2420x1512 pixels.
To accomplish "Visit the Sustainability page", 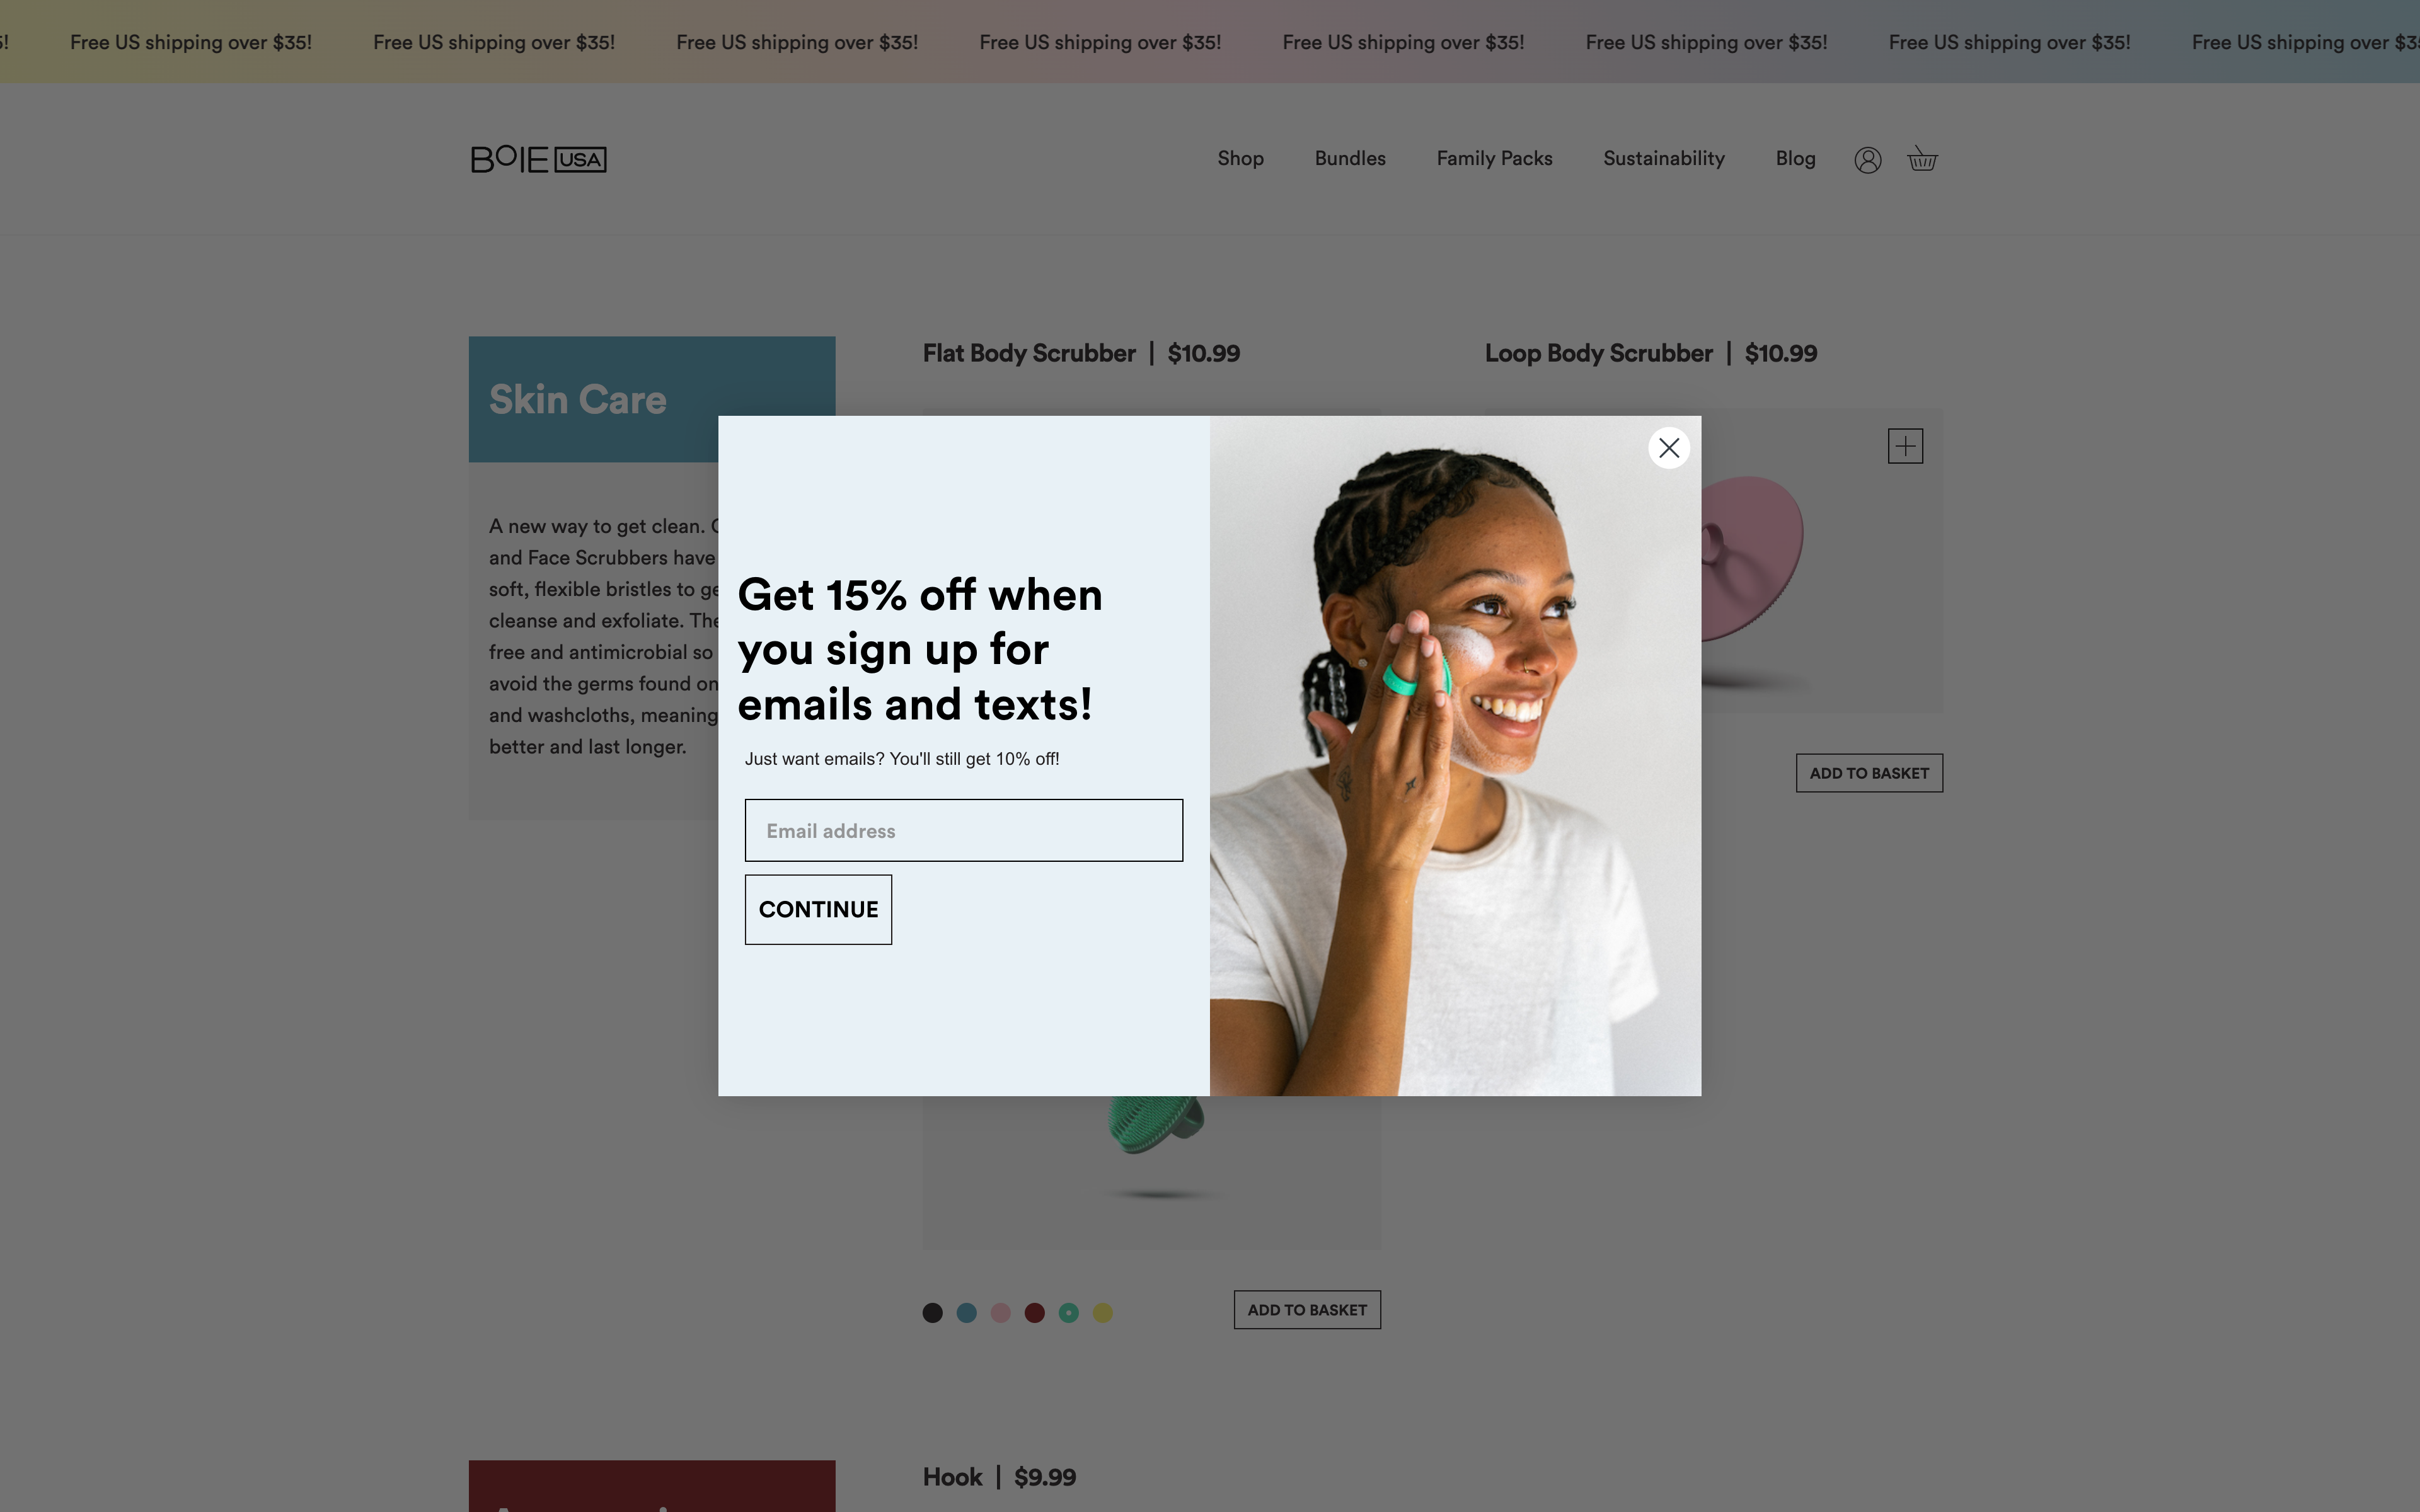I will click(1664, 159).
